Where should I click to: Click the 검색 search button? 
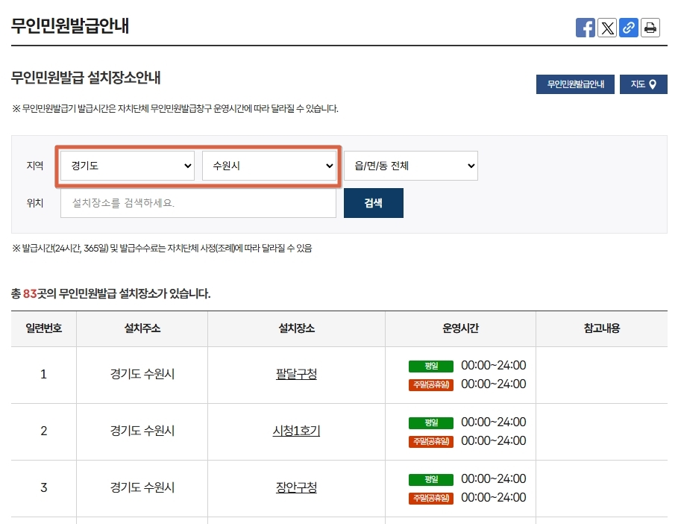tap(374, 202)
